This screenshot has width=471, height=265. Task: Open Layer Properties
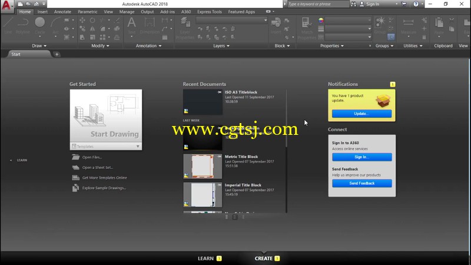pos(185,28)
